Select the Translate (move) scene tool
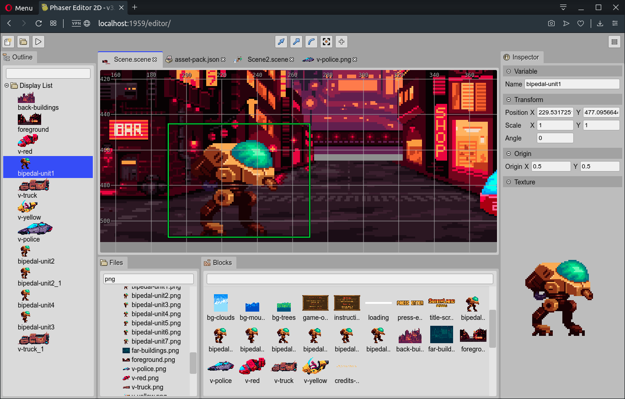The height and width of the screenshot is (399, 625). pos(281,42)
